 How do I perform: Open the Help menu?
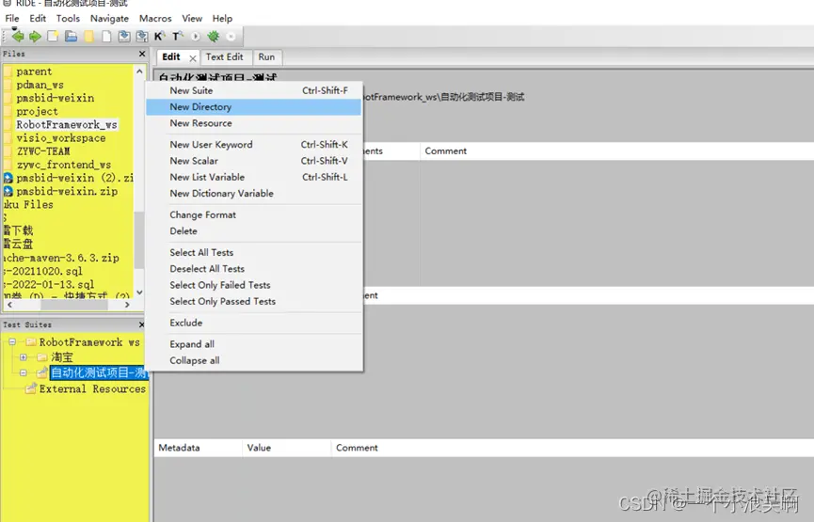(x=222, y=18)
